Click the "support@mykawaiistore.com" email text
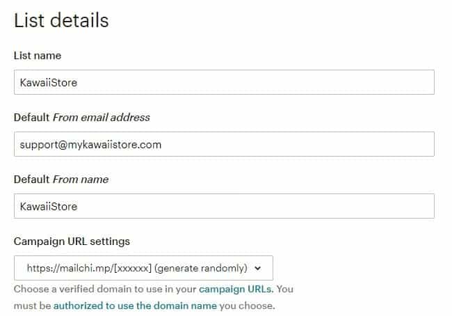 click(91, 144)
